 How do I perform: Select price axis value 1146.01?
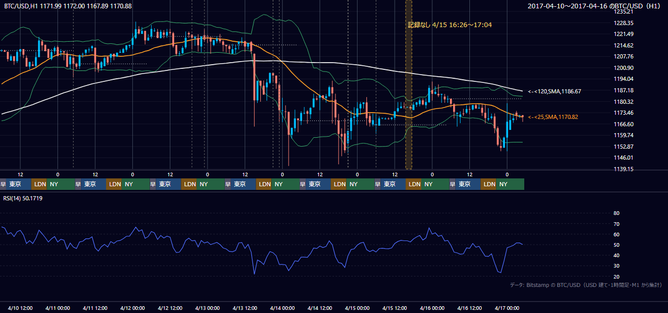click(x=624, y=158)
